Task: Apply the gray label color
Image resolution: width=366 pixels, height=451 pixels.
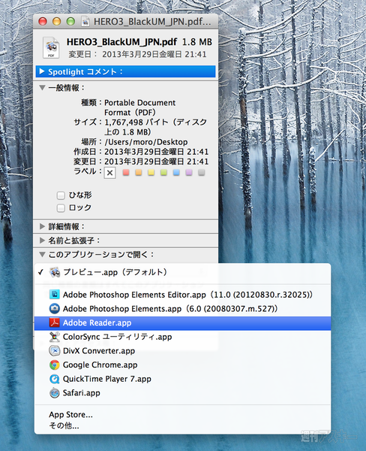Action: pos(202,172)
